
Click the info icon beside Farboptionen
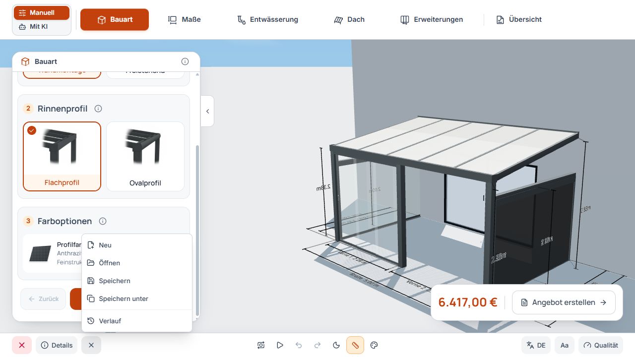[103, 221]
